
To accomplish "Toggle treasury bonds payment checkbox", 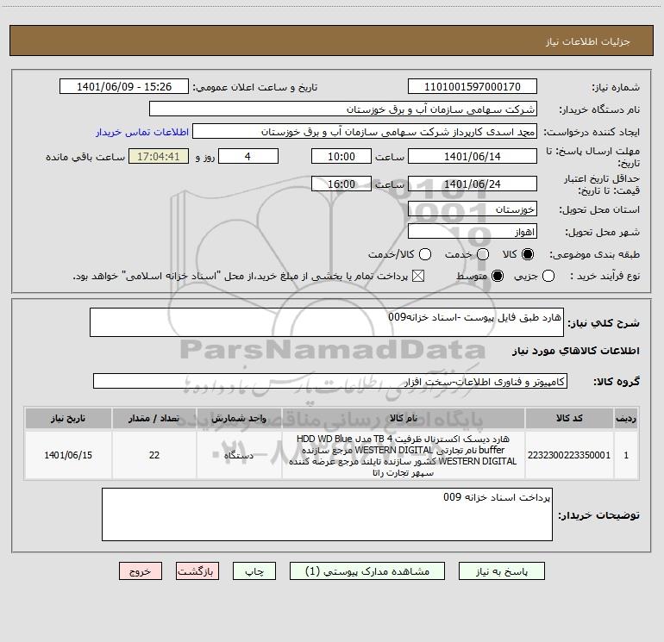I will click(418, 277).
